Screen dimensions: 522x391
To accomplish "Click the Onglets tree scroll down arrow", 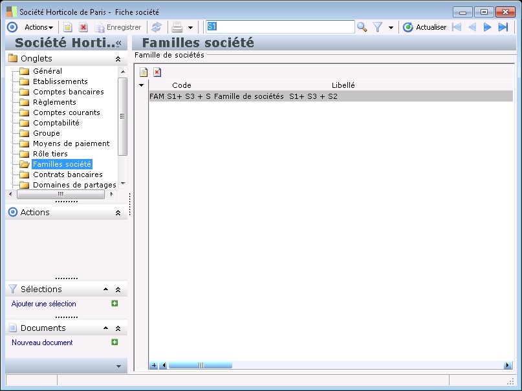I will [x=123, y=184].
